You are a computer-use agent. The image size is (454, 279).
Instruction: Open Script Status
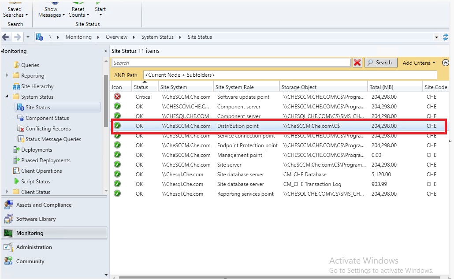pyautogui.click(x=32, y=181)
